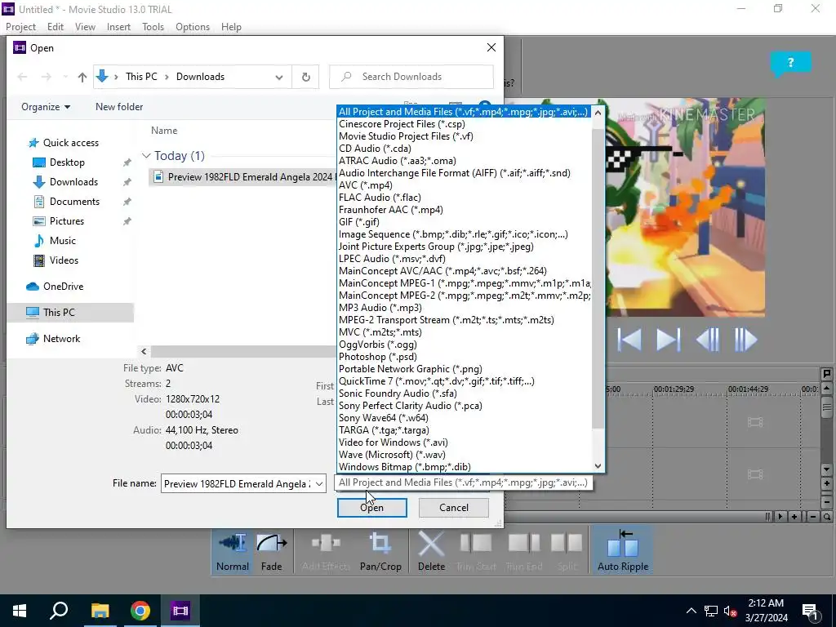
Task: Click the Cancel button
Action: 454,508
